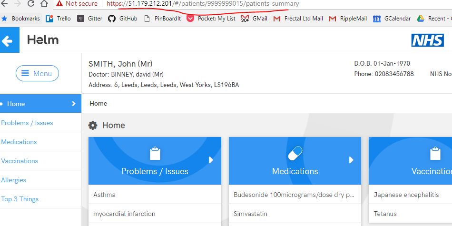Click the clipboard icon on Problems / Issues card
Image resolution: width=452 pixels, height=226 pixels.
(x=155, y=154)
